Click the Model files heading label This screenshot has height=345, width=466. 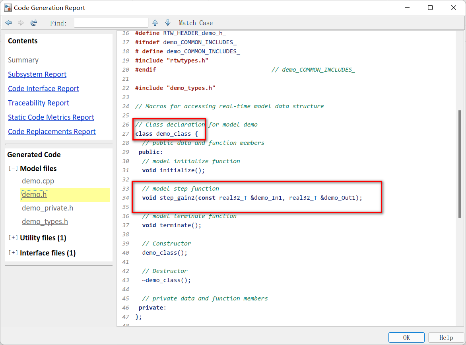point(38,169)
